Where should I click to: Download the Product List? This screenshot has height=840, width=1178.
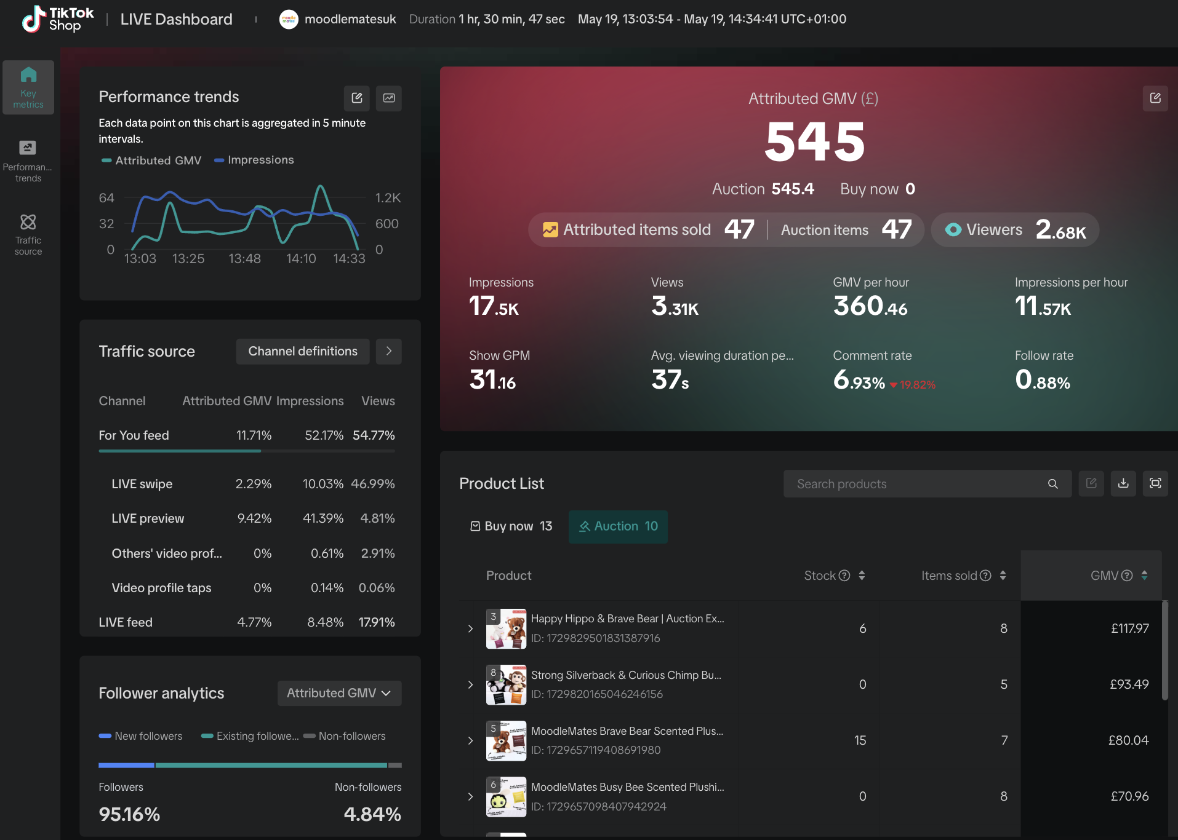[1123, 483]
